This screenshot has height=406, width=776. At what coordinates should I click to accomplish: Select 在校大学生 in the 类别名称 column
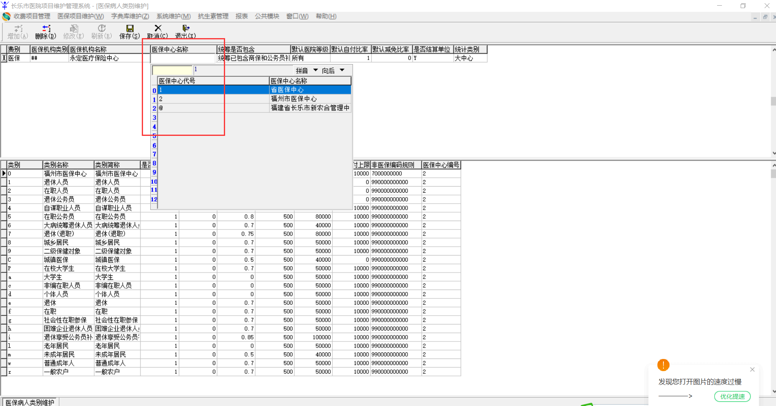coord(68,268)
